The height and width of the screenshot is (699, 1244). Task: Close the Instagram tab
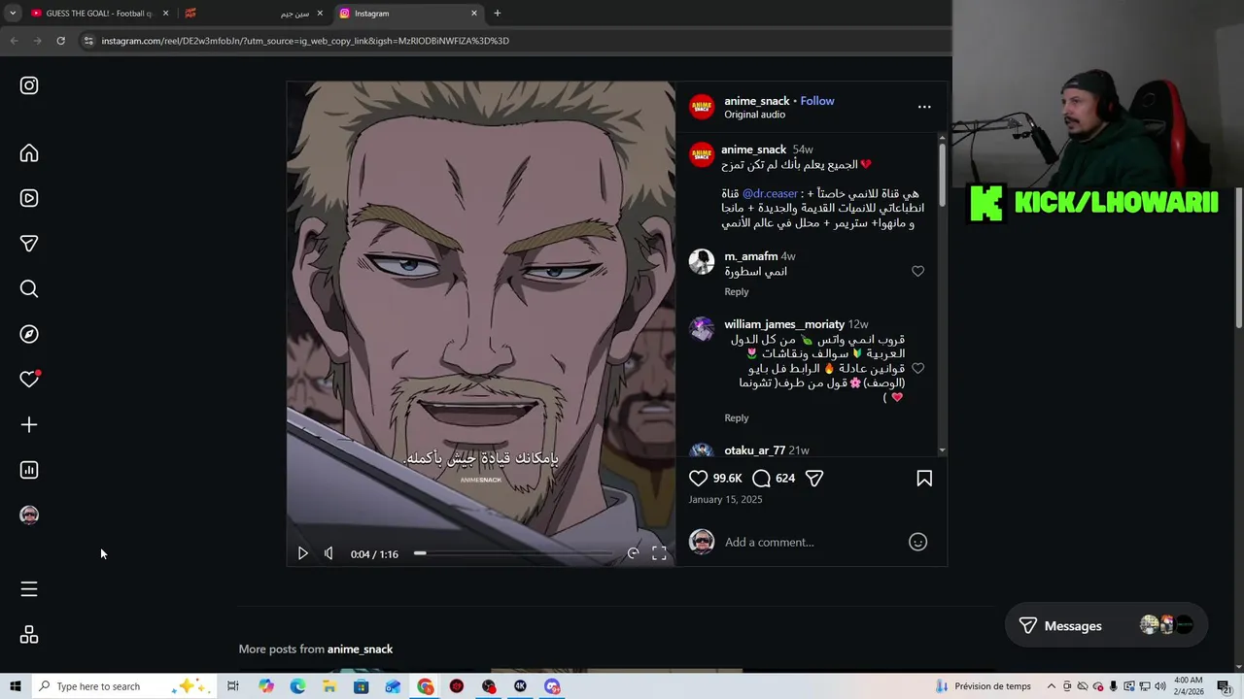(x=474, y=14)
